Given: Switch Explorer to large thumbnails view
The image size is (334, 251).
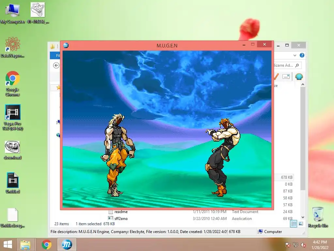Looking at the screenshot, I should point(301,224).
